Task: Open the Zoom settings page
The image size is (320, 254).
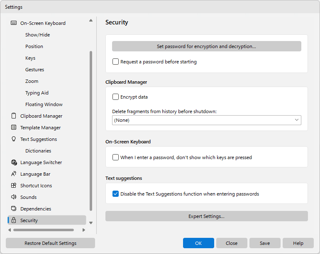Action: tap(32, 81)
